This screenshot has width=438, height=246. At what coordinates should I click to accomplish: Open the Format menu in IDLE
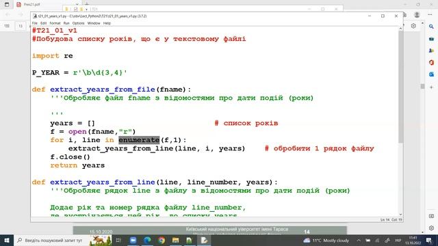(x=55, y=23)
